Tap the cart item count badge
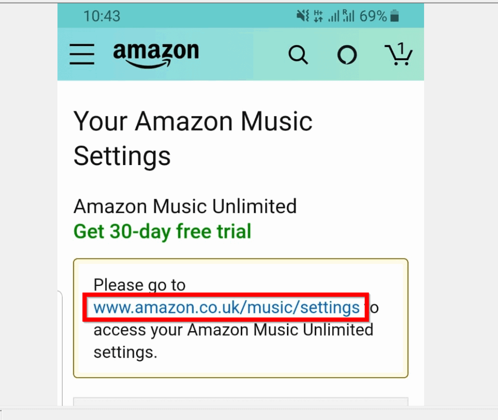498x420 pixels. click(x=402, y=47)
